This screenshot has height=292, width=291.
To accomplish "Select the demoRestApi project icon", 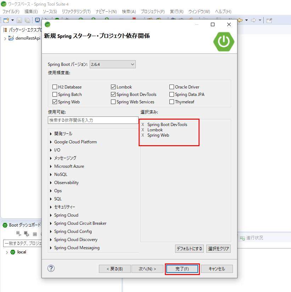I will click(11, 38).
